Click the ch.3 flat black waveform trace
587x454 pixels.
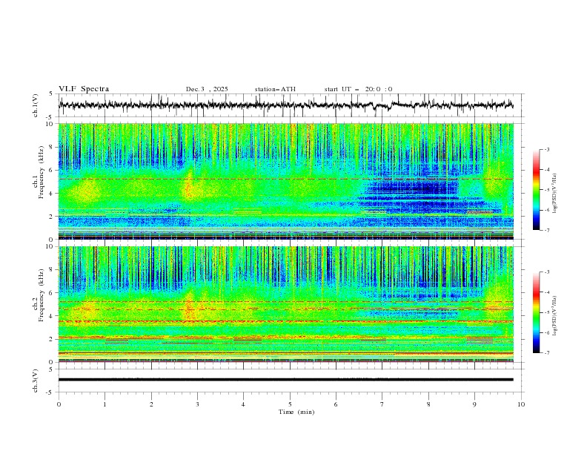285,380
